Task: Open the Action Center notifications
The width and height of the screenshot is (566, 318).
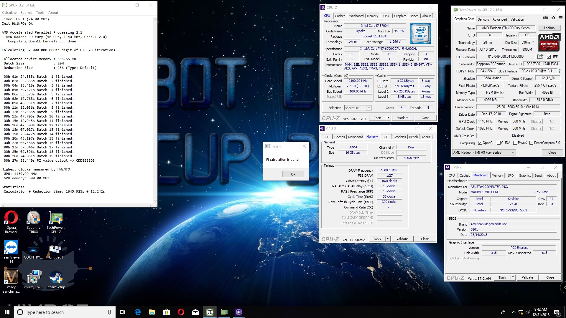Action: (x=557, y=312)
